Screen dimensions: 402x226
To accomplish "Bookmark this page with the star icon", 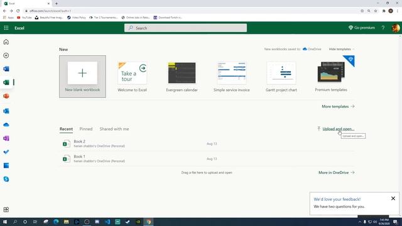I will (376, 11).
